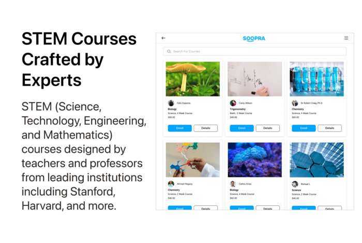
Task: Enroll in Dr Robert Craig's Chemistry course
Action: 304,128
